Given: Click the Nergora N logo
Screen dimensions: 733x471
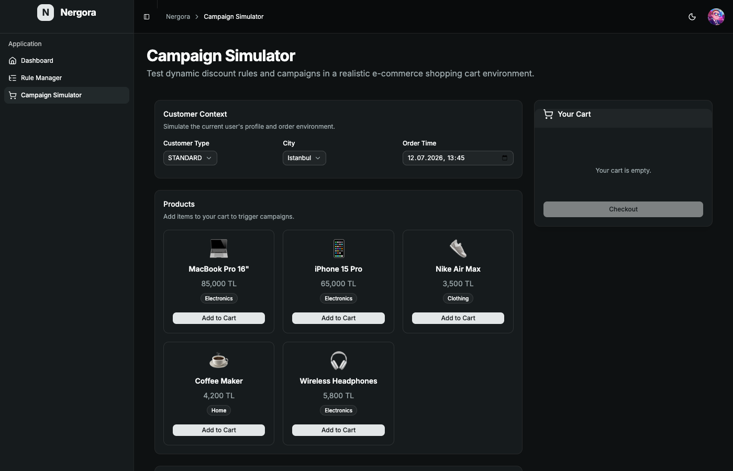Looking at the screenshot, I should (46, 13).
